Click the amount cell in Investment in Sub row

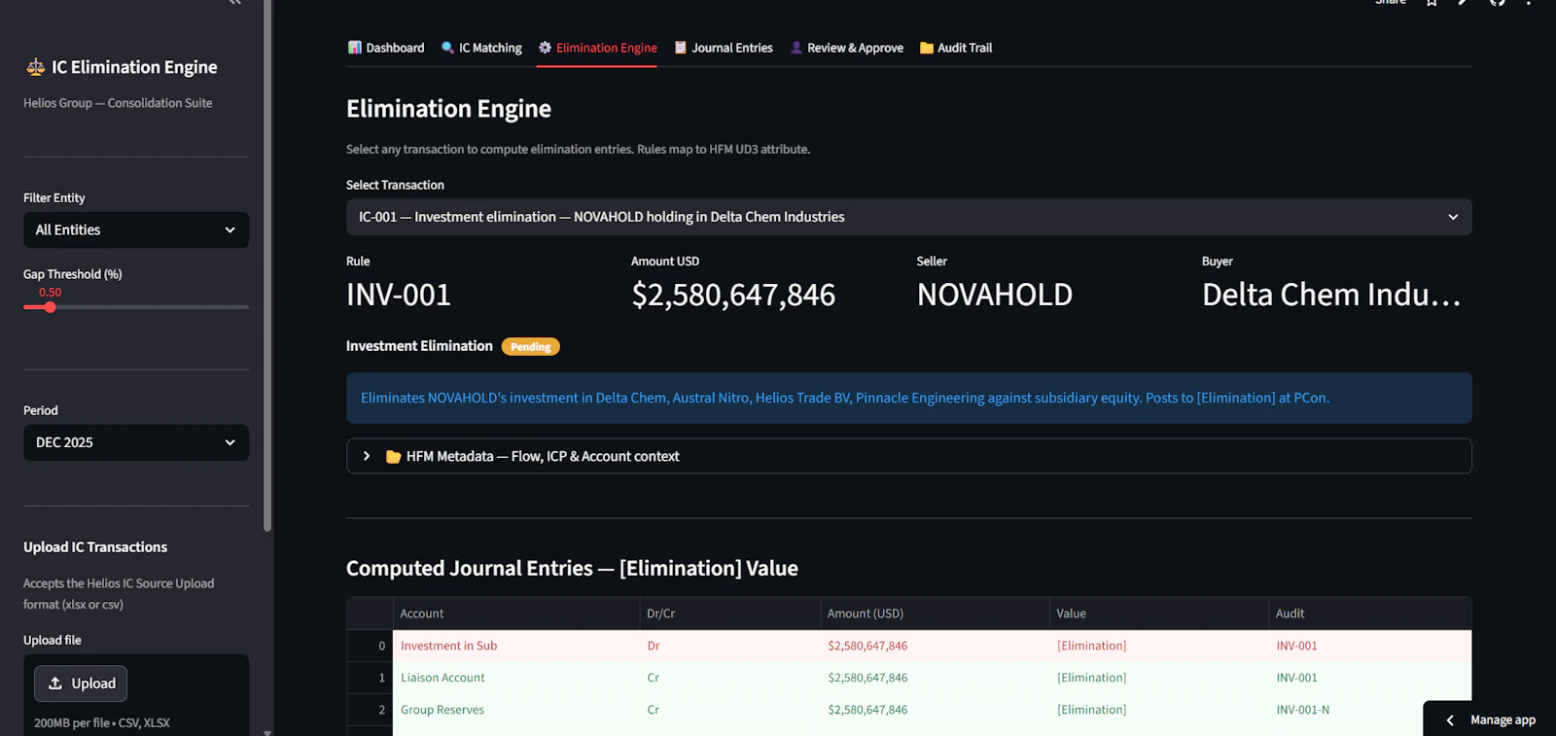(x=935, y=646)
